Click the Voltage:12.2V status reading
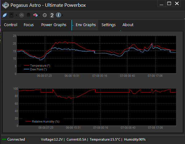 click(52, 139)
